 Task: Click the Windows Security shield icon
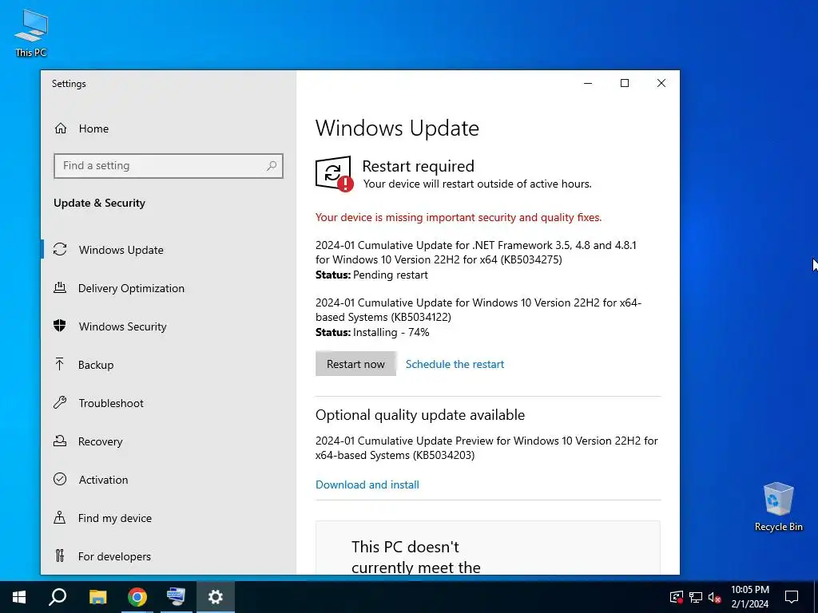(x=60, y=326)
